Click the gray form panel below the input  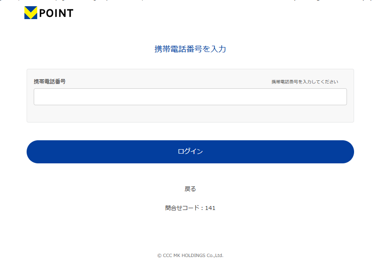190,114
